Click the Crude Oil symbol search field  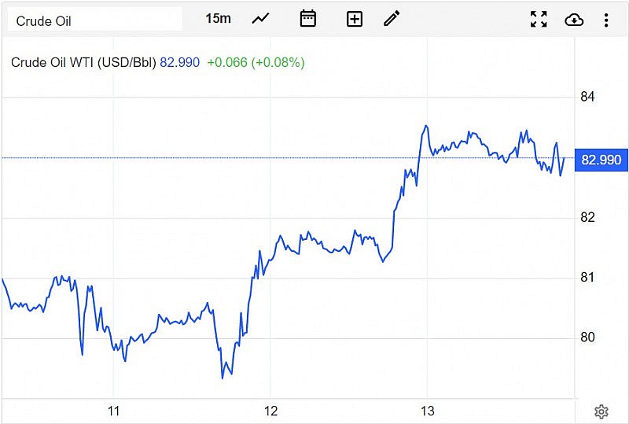click(94, 20)
